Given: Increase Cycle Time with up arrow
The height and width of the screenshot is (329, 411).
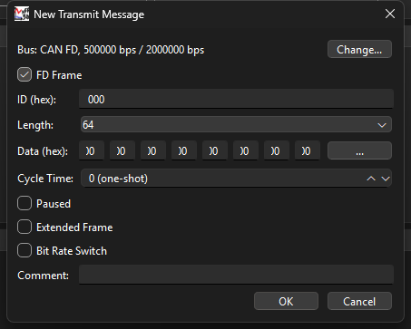Looking at the screenshot, I should (x=371, y=179).
